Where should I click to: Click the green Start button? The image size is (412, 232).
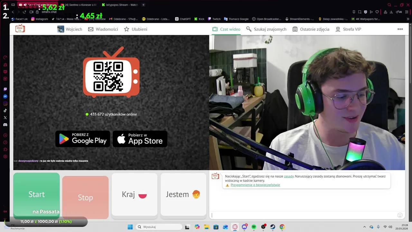(x=36, y=194)
